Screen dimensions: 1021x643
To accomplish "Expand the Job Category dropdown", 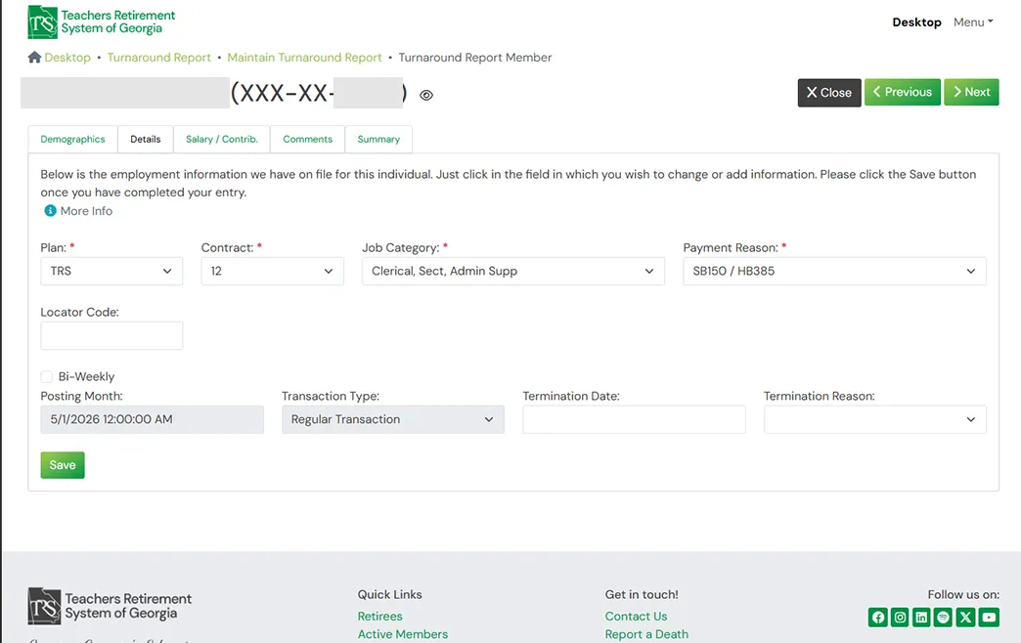I will pos(513,272).
